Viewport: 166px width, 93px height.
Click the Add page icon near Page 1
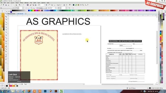click(22, 84)
